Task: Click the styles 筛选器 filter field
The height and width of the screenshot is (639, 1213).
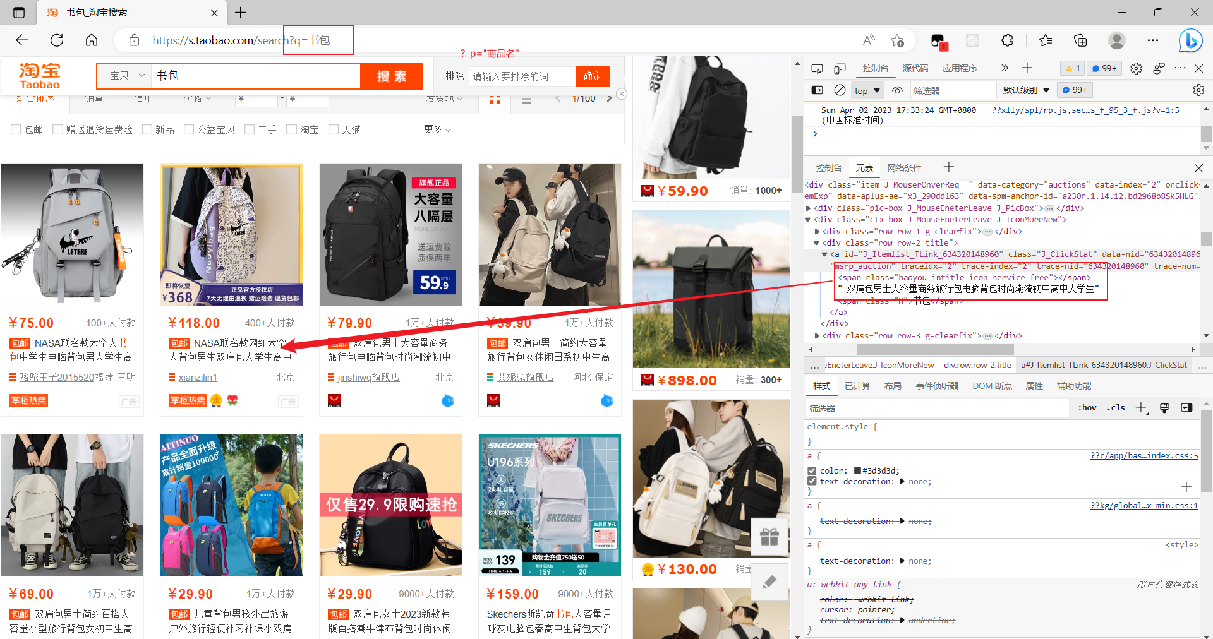Action: 938,409
